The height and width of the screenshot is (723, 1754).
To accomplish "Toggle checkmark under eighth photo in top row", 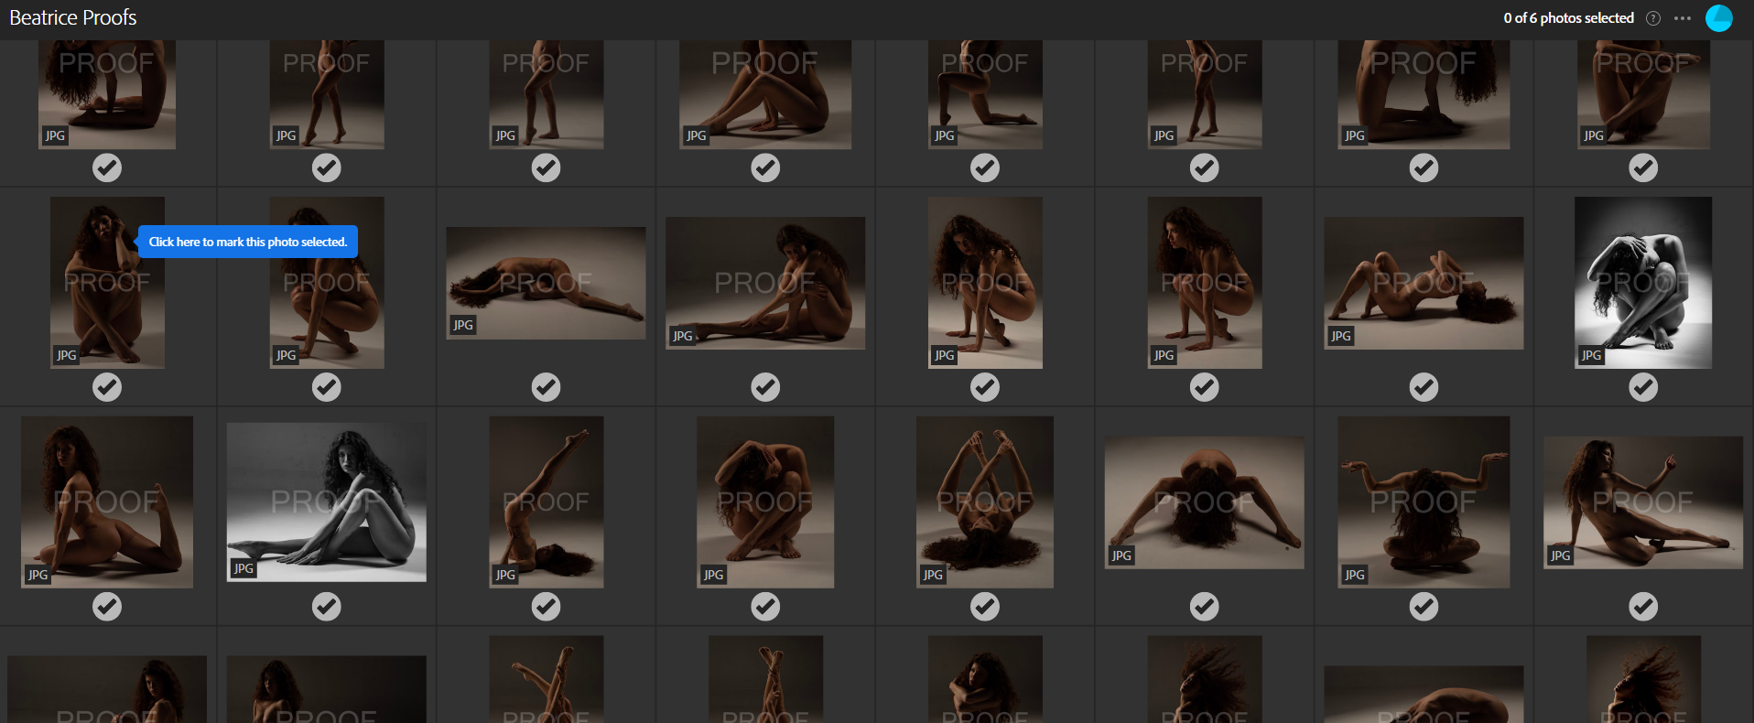I will pyautogui.click(x=1643, y=167).
